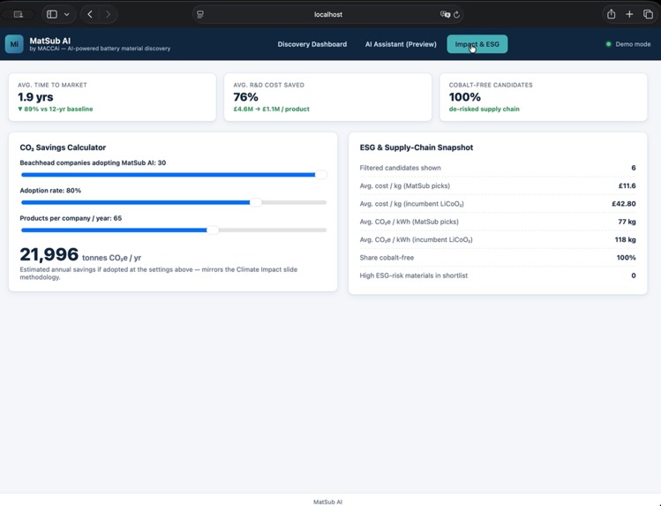The image size is (661, 506).
Task: Click the Demo mode label
Action: click(633, 44)
